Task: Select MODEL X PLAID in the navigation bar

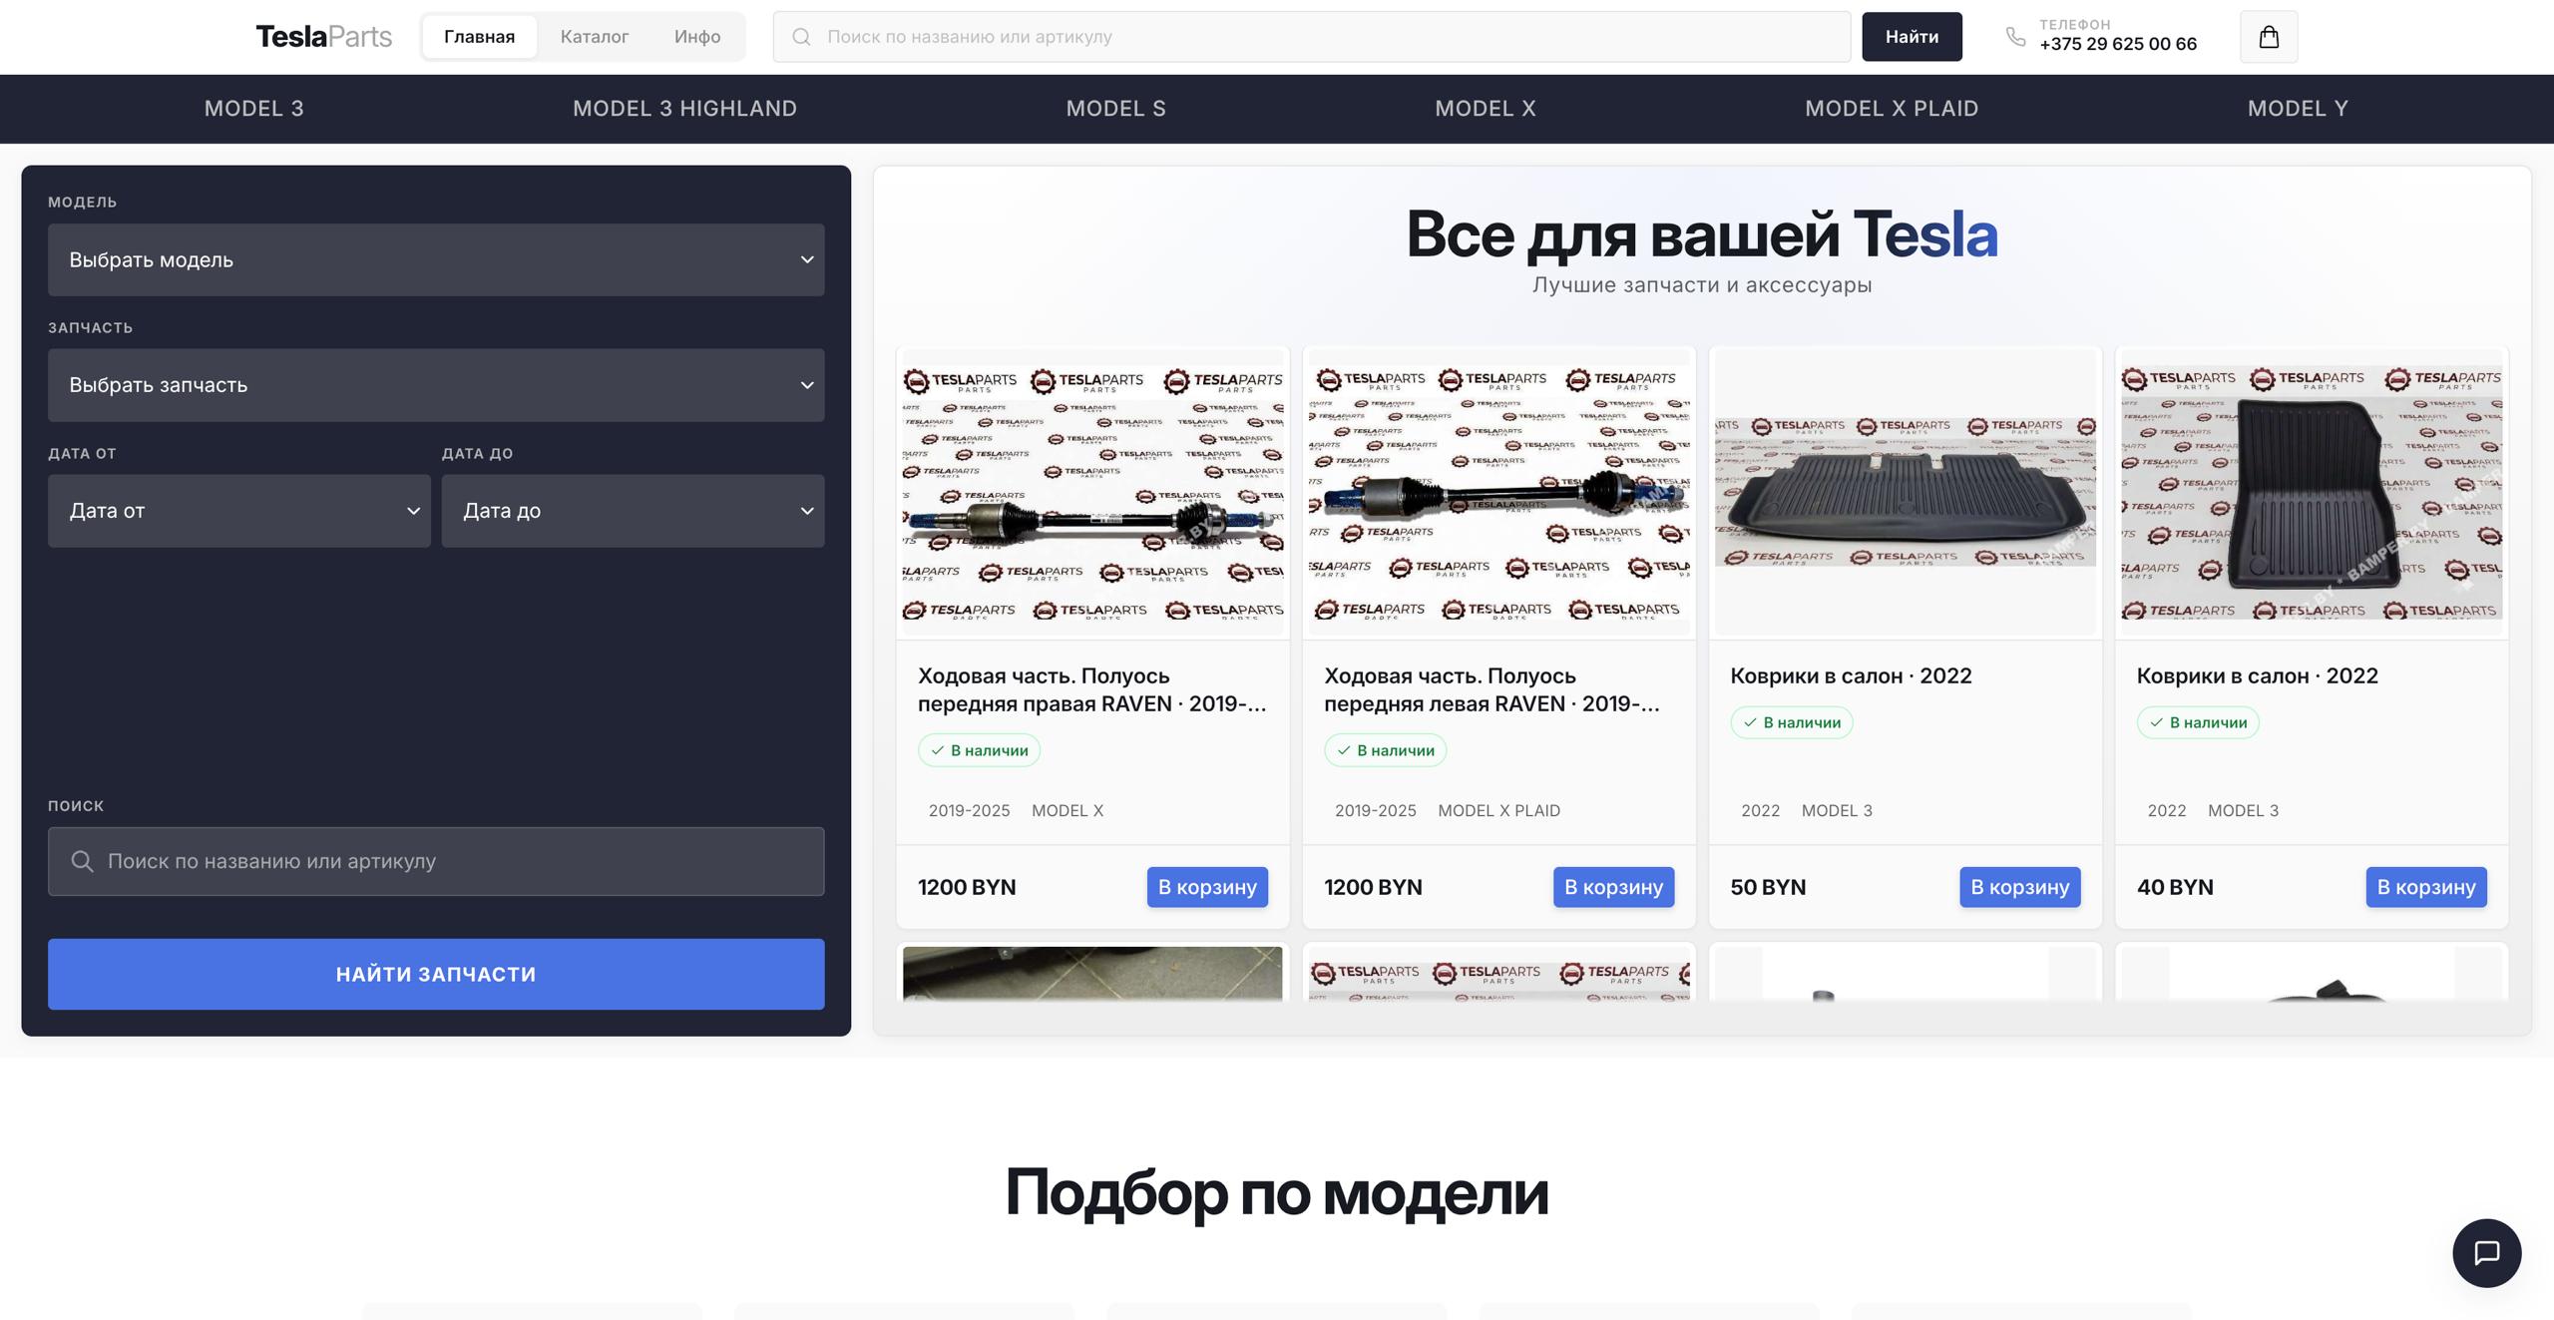Action: 1892,109
